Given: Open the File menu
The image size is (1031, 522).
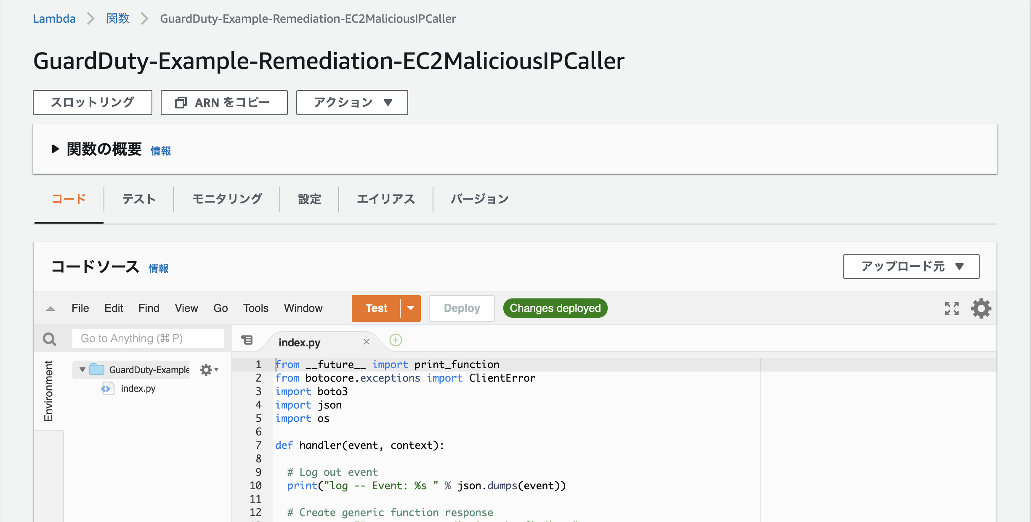Looking at the screenshot, I should [80, 308].
